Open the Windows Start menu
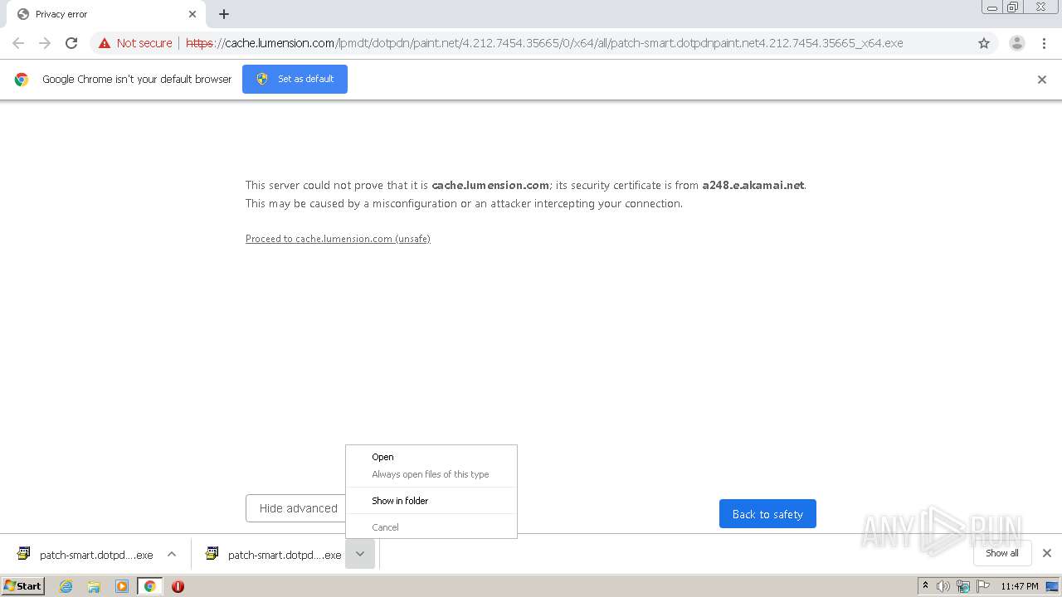Screen dimensions: 1062x597 (23, 585)
